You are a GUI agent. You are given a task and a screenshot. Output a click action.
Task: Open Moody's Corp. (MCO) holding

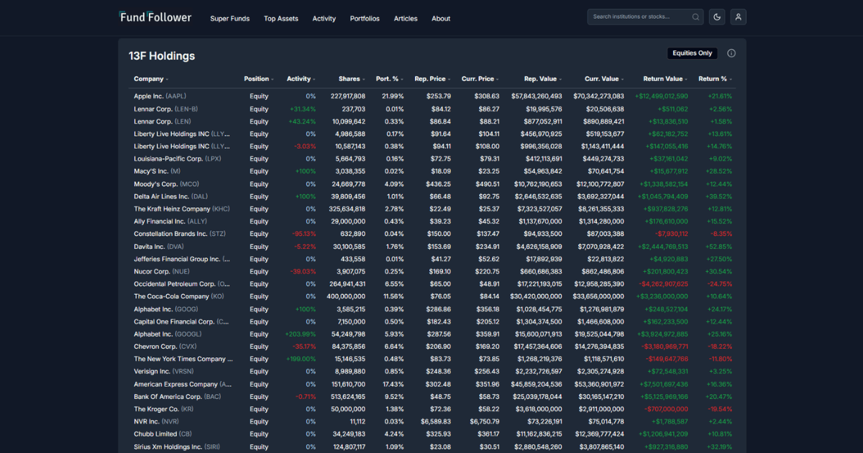tap(166, 184)
